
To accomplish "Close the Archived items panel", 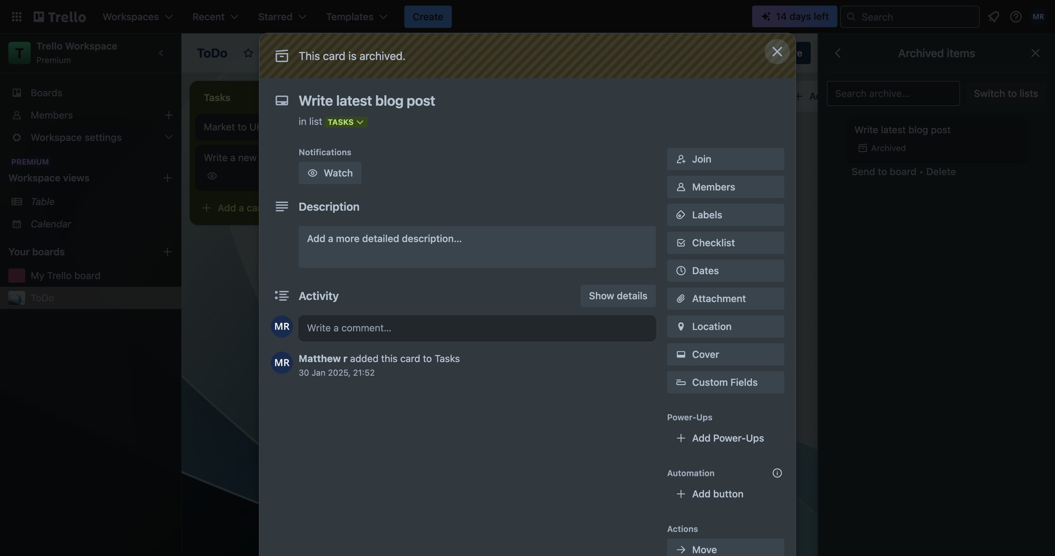I will [1035, 53].
